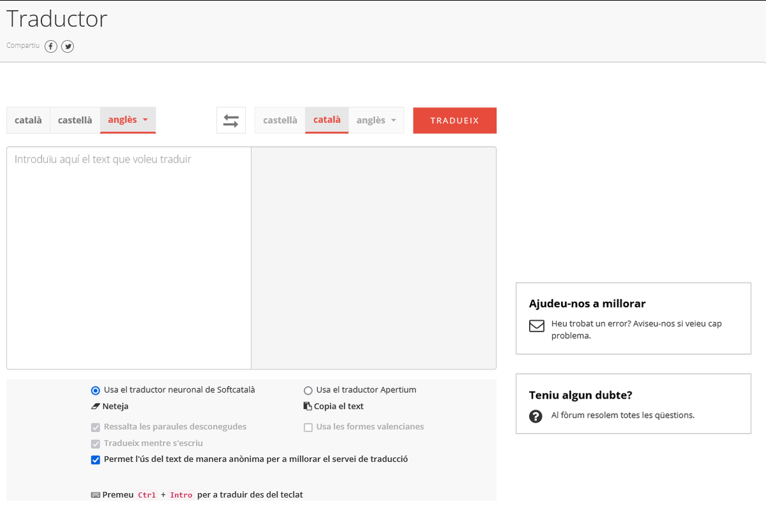Screen dimensions: 766x516
Task: Open the target anglès language dropdown
Action: (376, 120)
